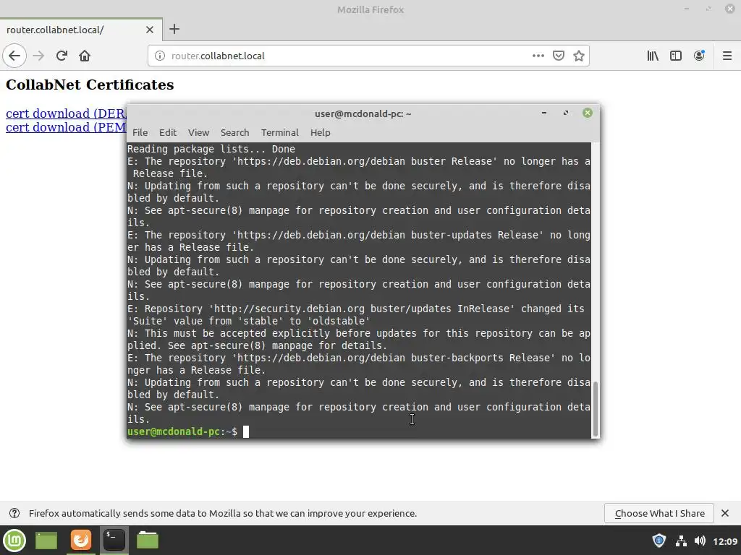Viewport: 741px width, 555px height.
Task: Open terminal Help menu
Action: pyautogui.click(x=321, y=133)
